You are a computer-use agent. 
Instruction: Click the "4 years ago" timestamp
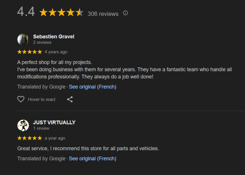point(56,52)
